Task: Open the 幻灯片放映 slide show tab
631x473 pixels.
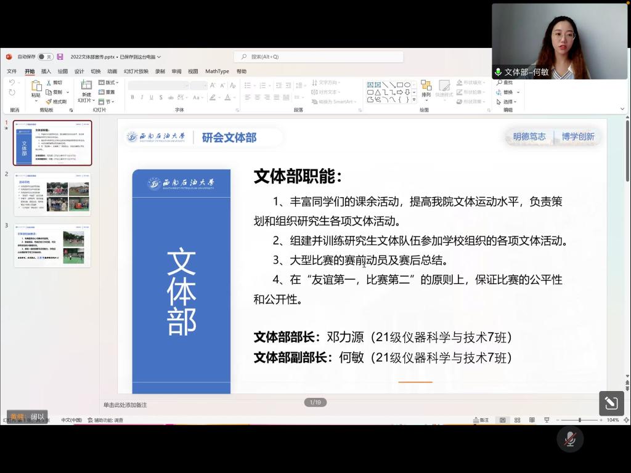Action: point(136,71)
